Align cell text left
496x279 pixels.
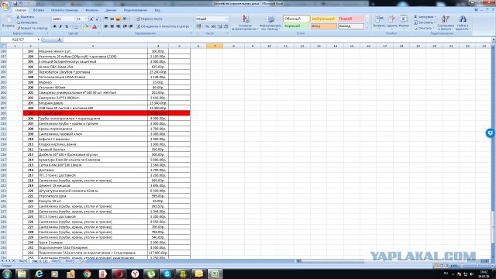pos(106,26)
